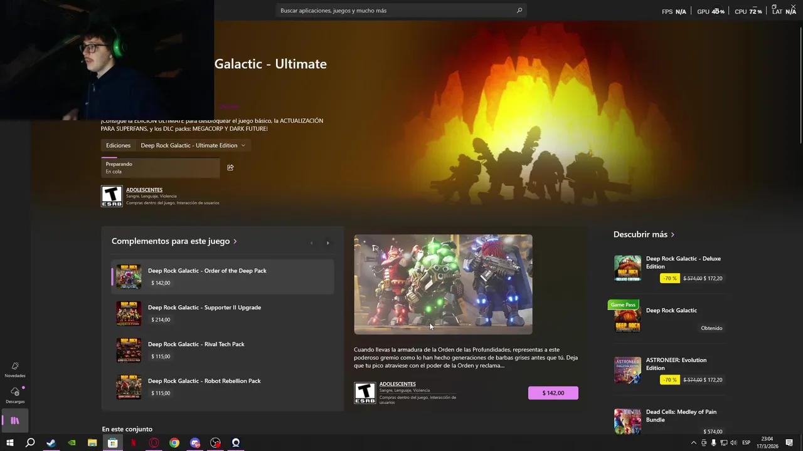Go to next add-ons page arrow
Viewport: 803px width, 451px height.
(327, 243)
